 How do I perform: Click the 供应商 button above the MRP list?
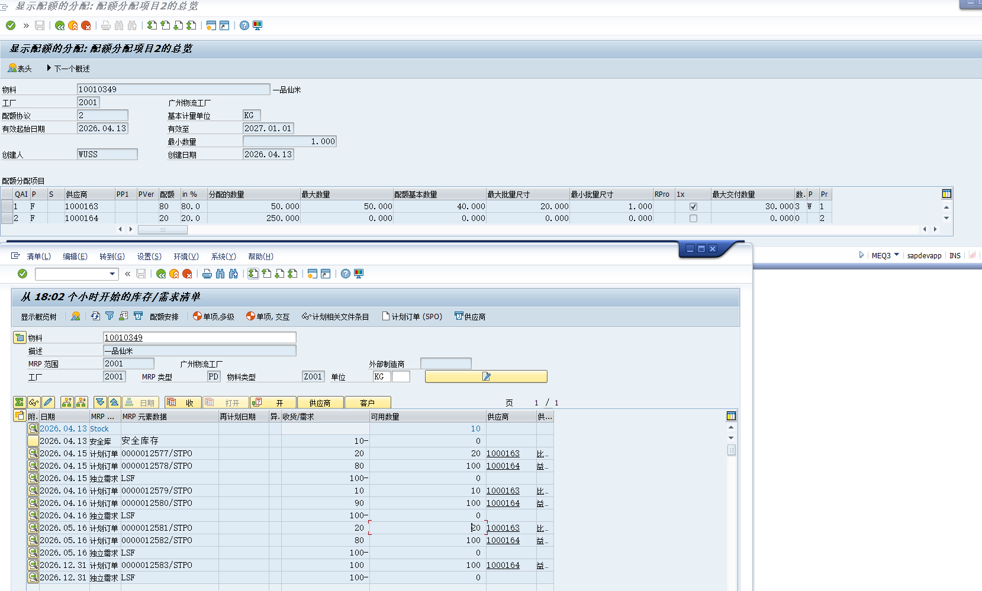pos(320,402)
